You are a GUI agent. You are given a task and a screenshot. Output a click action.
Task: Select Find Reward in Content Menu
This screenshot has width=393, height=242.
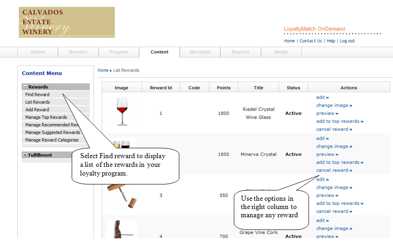(x=37, y=94)
